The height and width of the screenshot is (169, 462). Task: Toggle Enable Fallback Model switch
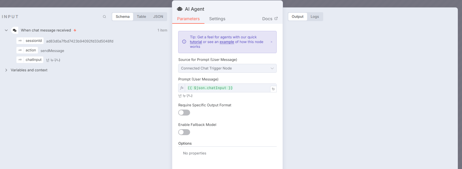pyautogui.click(x=184, y=132)
